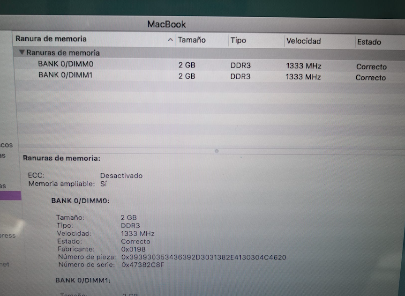Viewport: 405px width, 296px height.
Task: Click the 'Fabricante:' label in the details pane
Action: point(76,249)
